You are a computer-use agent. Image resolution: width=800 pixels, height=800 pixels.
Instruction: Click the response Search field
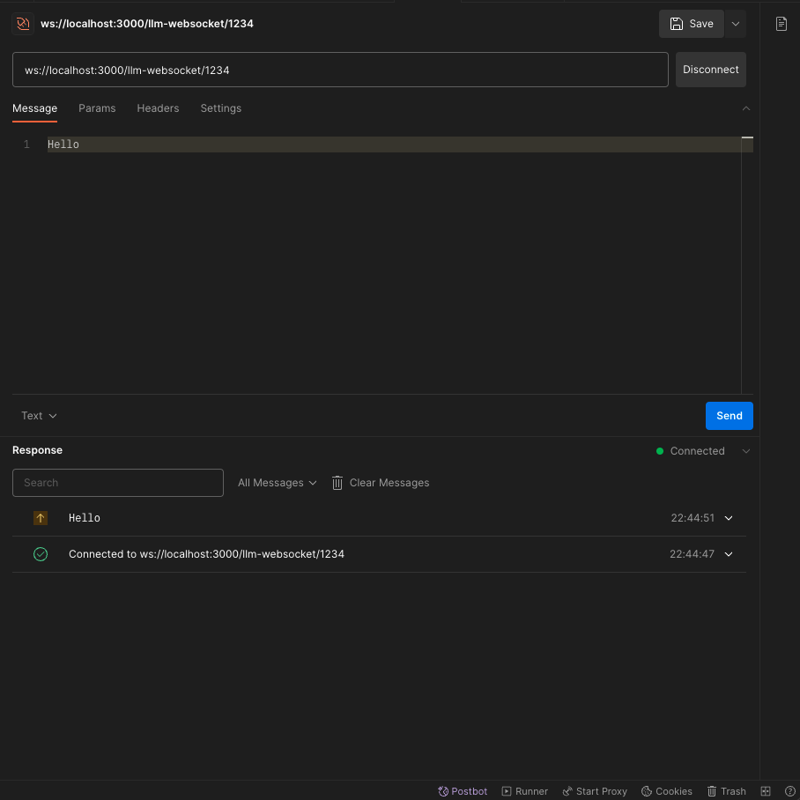point(118,483)
